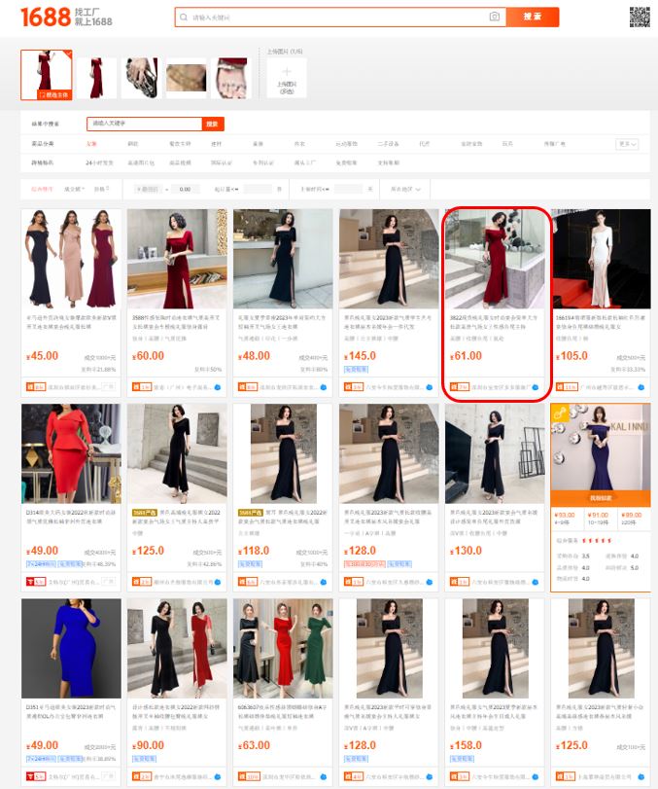The image size is (658, 789).
Task: Open the white dress ¥105.0 product image
Action: point(602,259)
